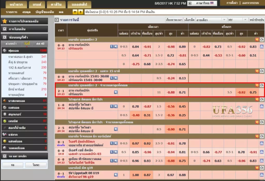Click the refresh icon on the first league header

[262, 39]
